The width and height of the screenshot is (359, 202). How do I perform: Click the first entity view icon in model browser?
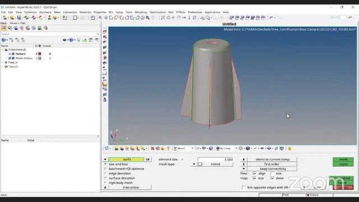(x=4, y=28)
